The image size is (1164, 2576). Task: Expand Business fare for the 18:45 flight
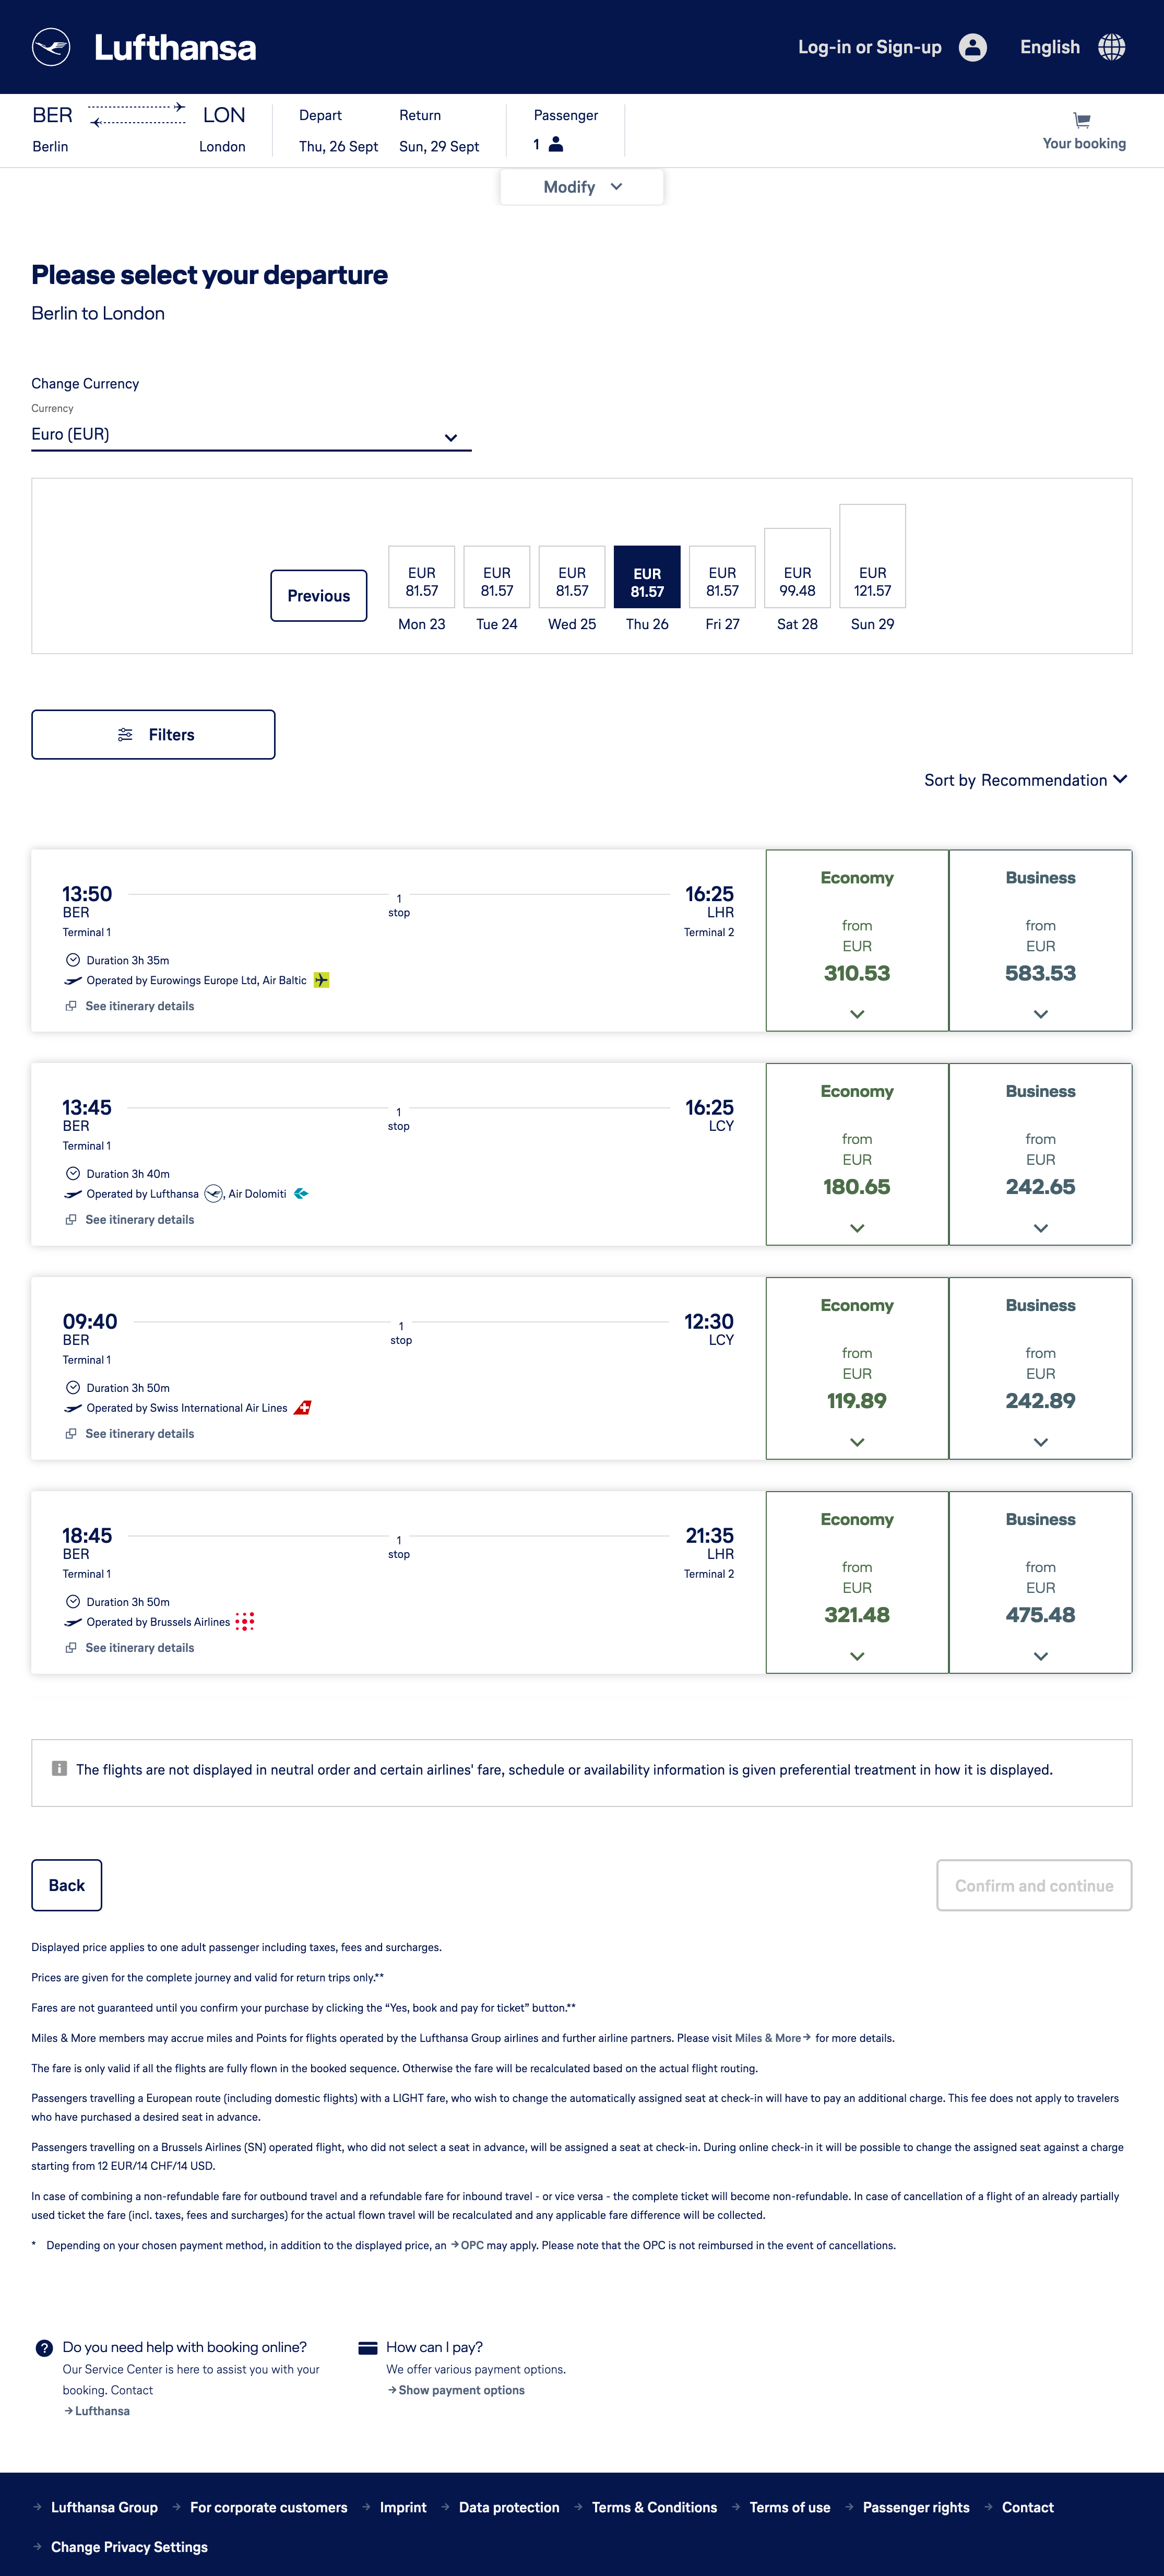pos(1040,1655)
